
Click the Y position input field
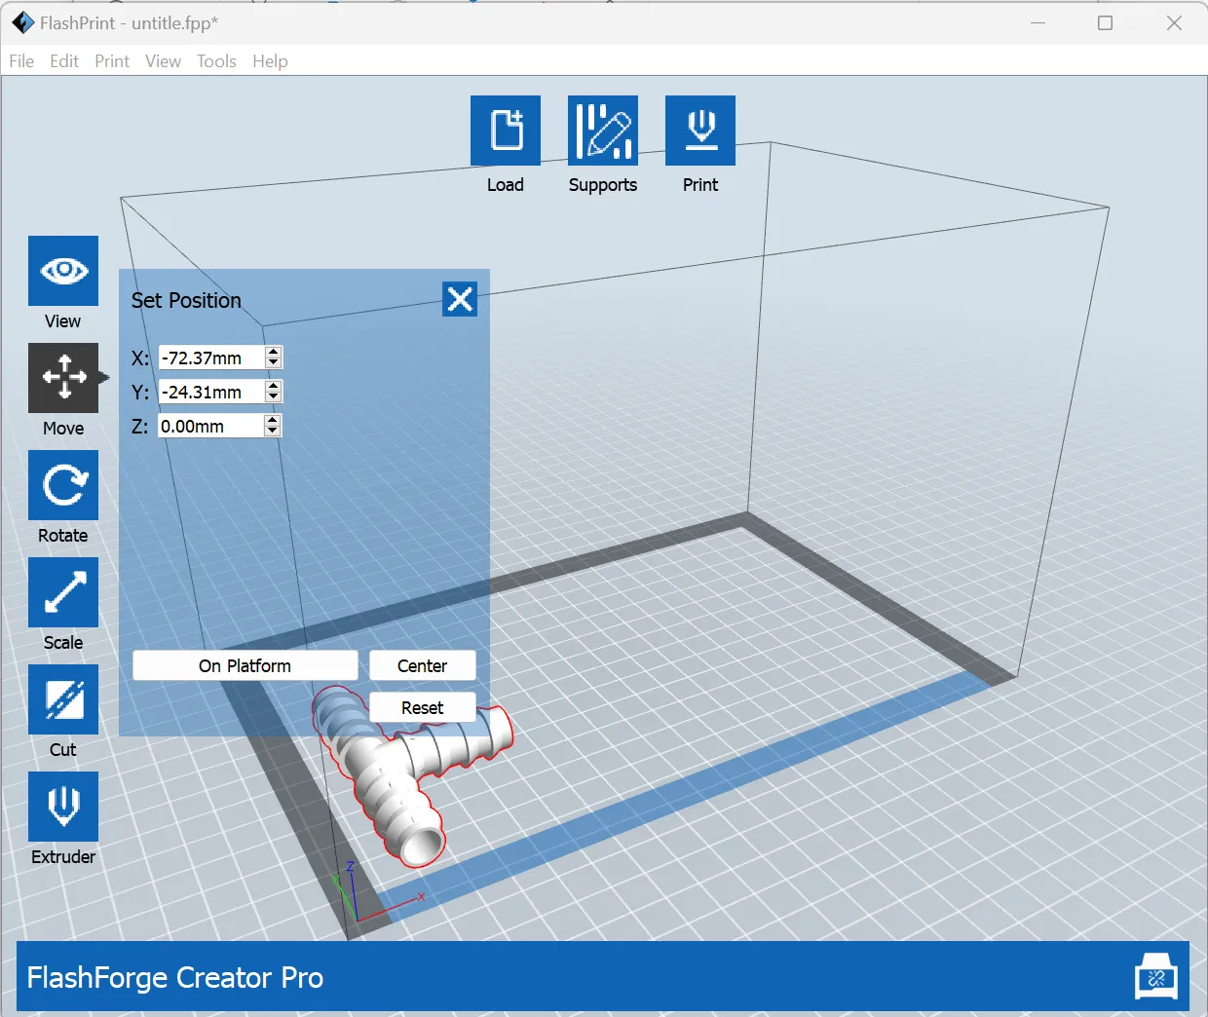click(x=211, y=392)
